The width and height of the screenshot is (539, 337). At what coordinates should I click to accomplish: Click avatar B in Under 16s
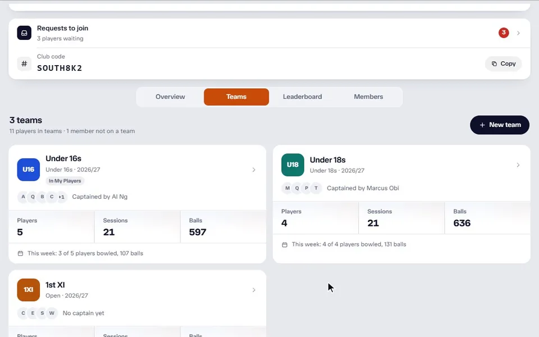click(x=42, y=197)
